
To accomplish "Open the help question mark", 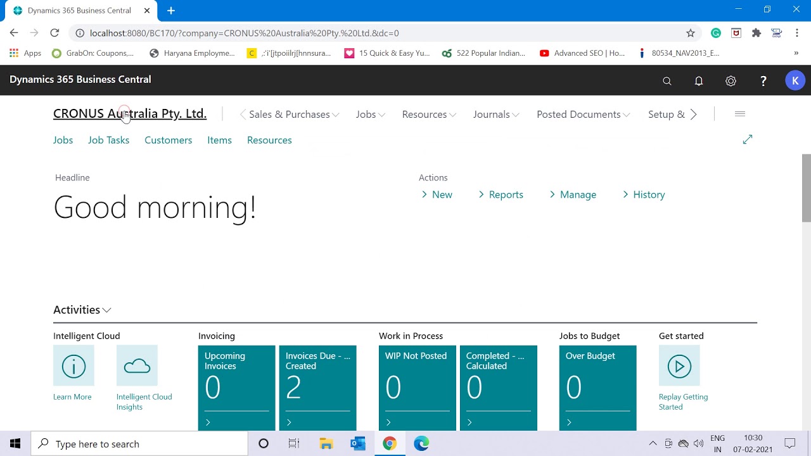I will click(x=763, y=81).
